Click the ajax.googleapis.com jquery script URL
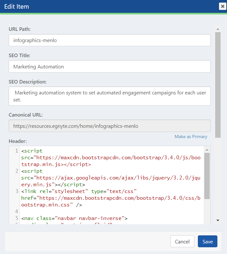 click(111, 181)
